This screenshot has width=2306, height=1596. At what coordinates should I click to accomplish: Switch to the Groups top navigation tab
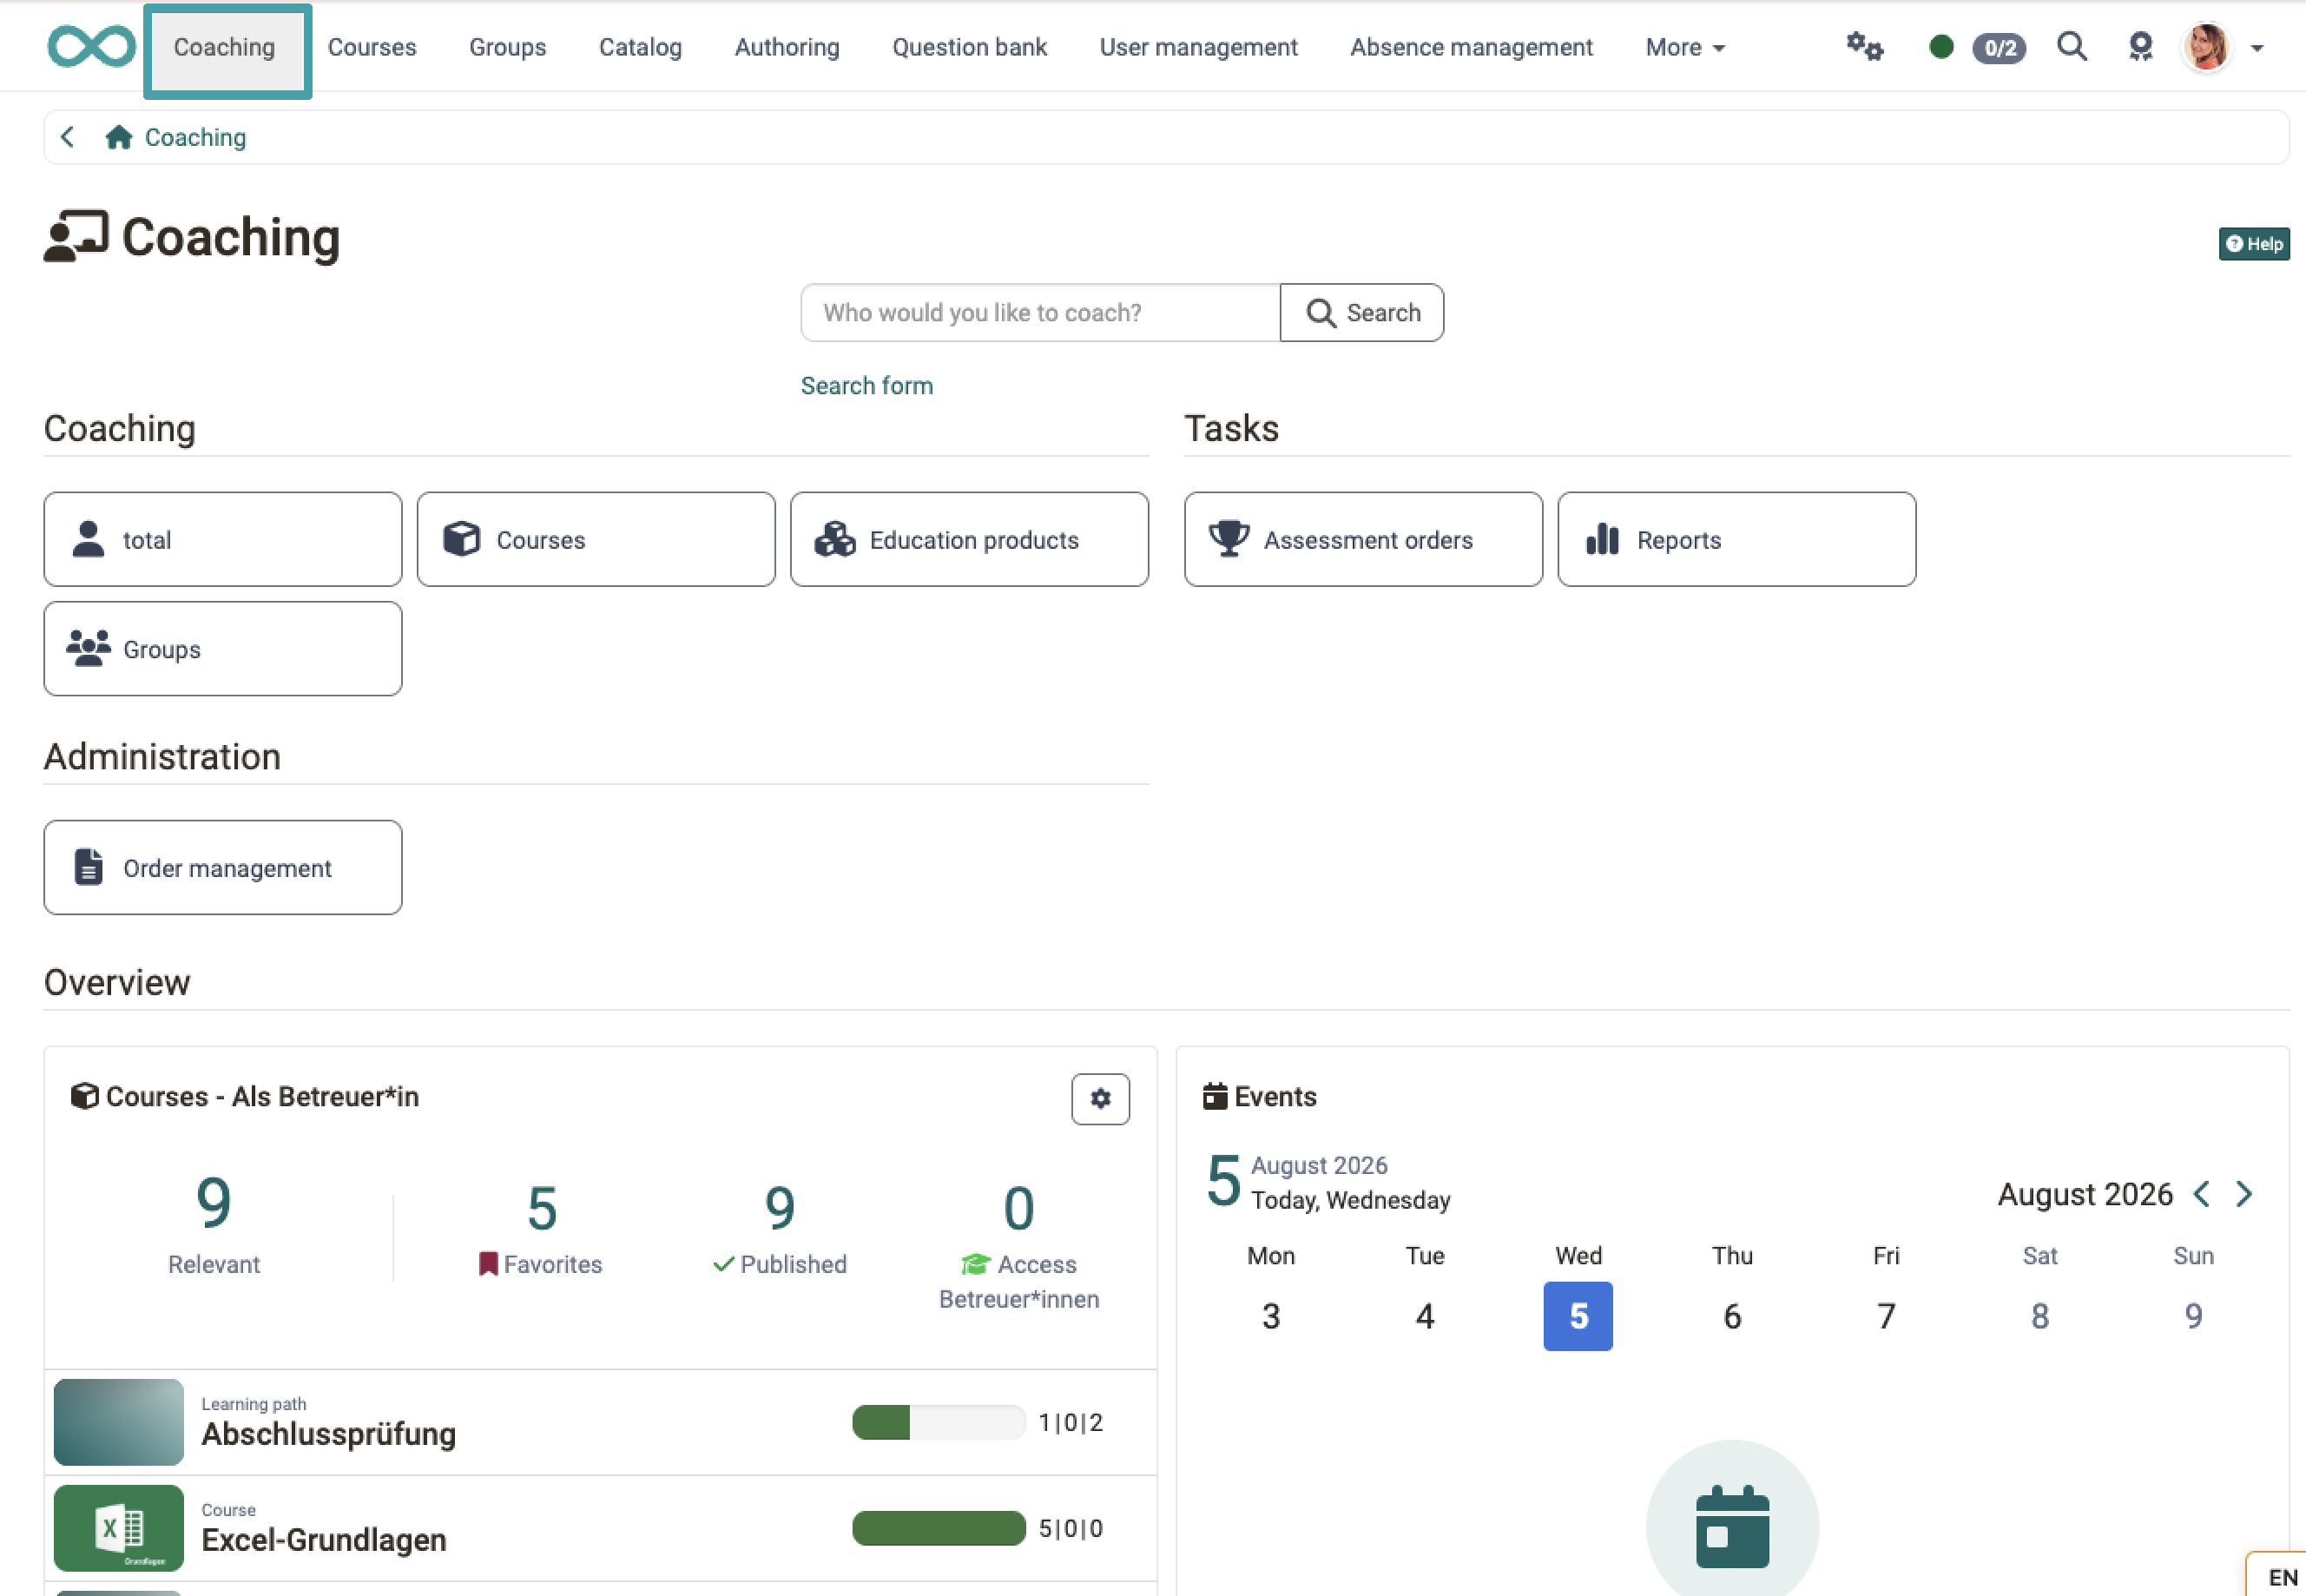[508, 47]
